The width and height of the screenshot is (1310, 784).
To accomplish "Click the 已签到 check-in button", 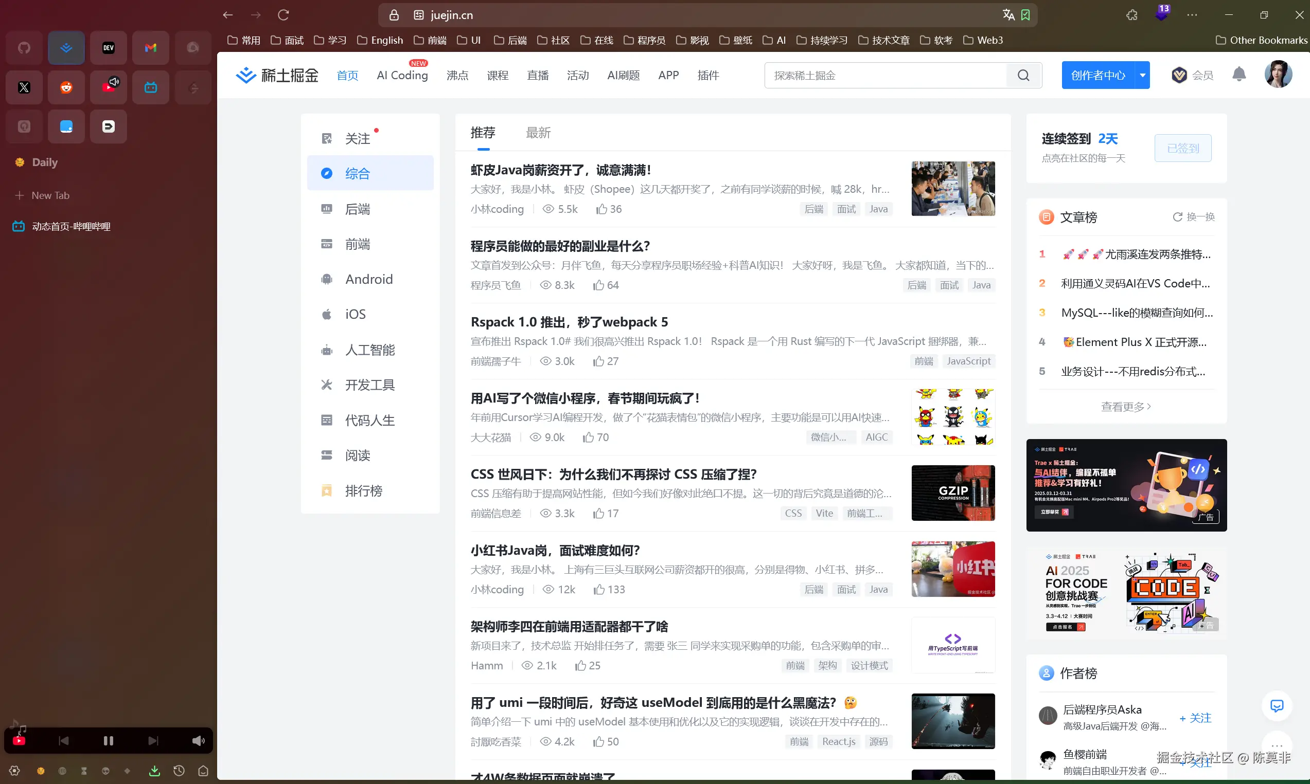I will coord(1183,148).
